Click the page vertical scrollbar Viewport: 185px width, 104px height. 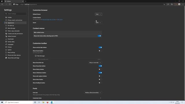[184, 53]
